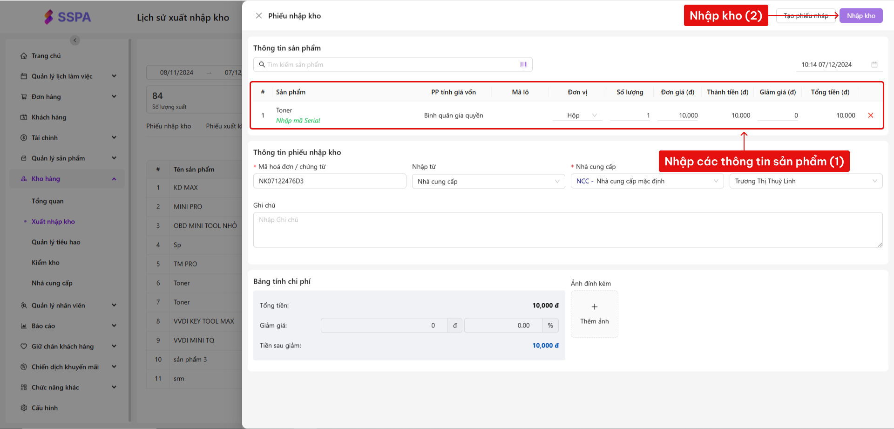
Task: Expand the Quản lý nhân viên chevron
Action: coord(114,306)
